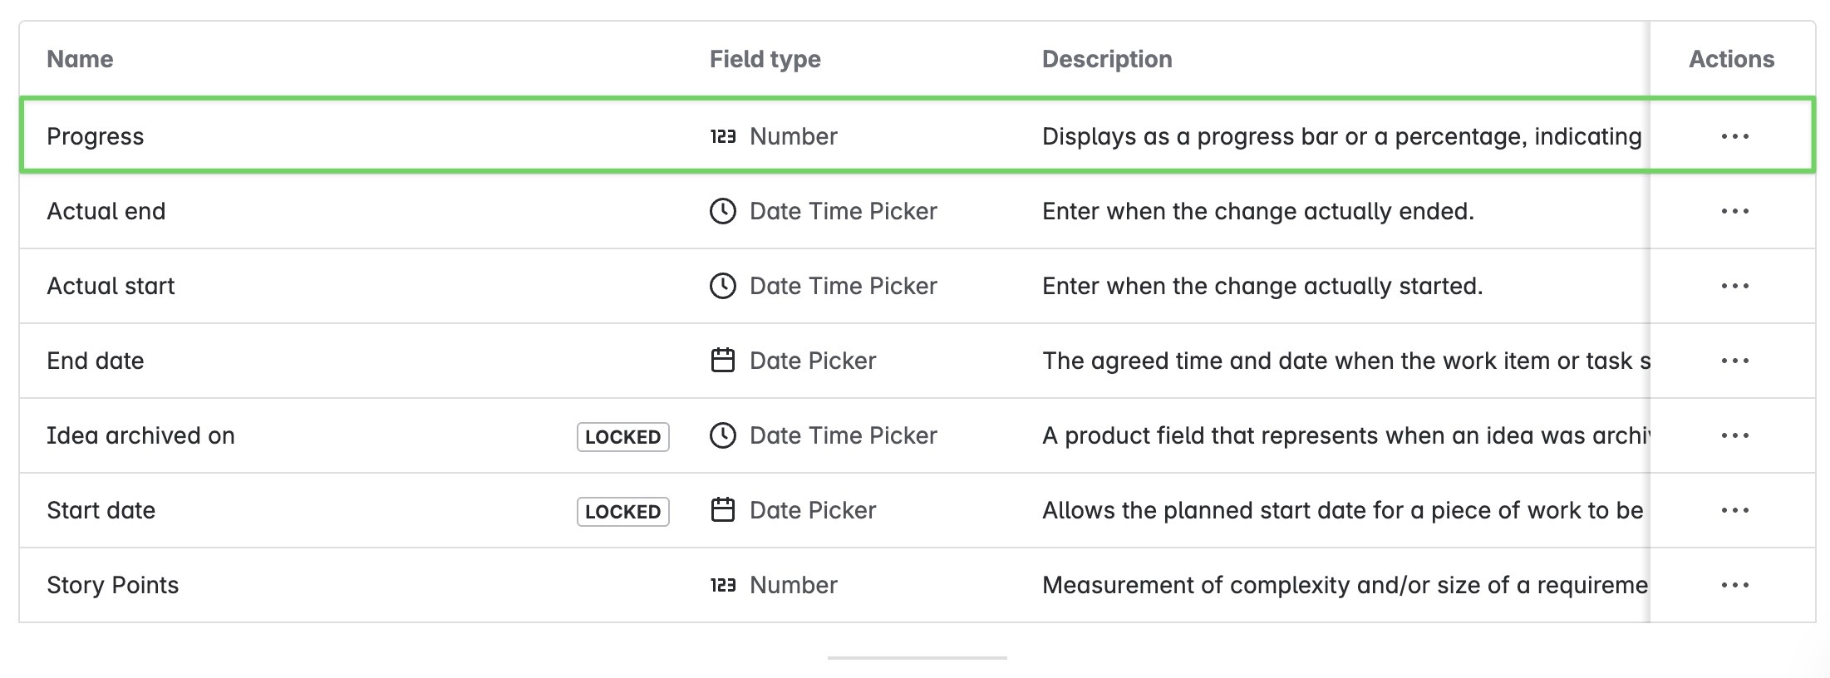Select the Story Points field name

[112, 585]
